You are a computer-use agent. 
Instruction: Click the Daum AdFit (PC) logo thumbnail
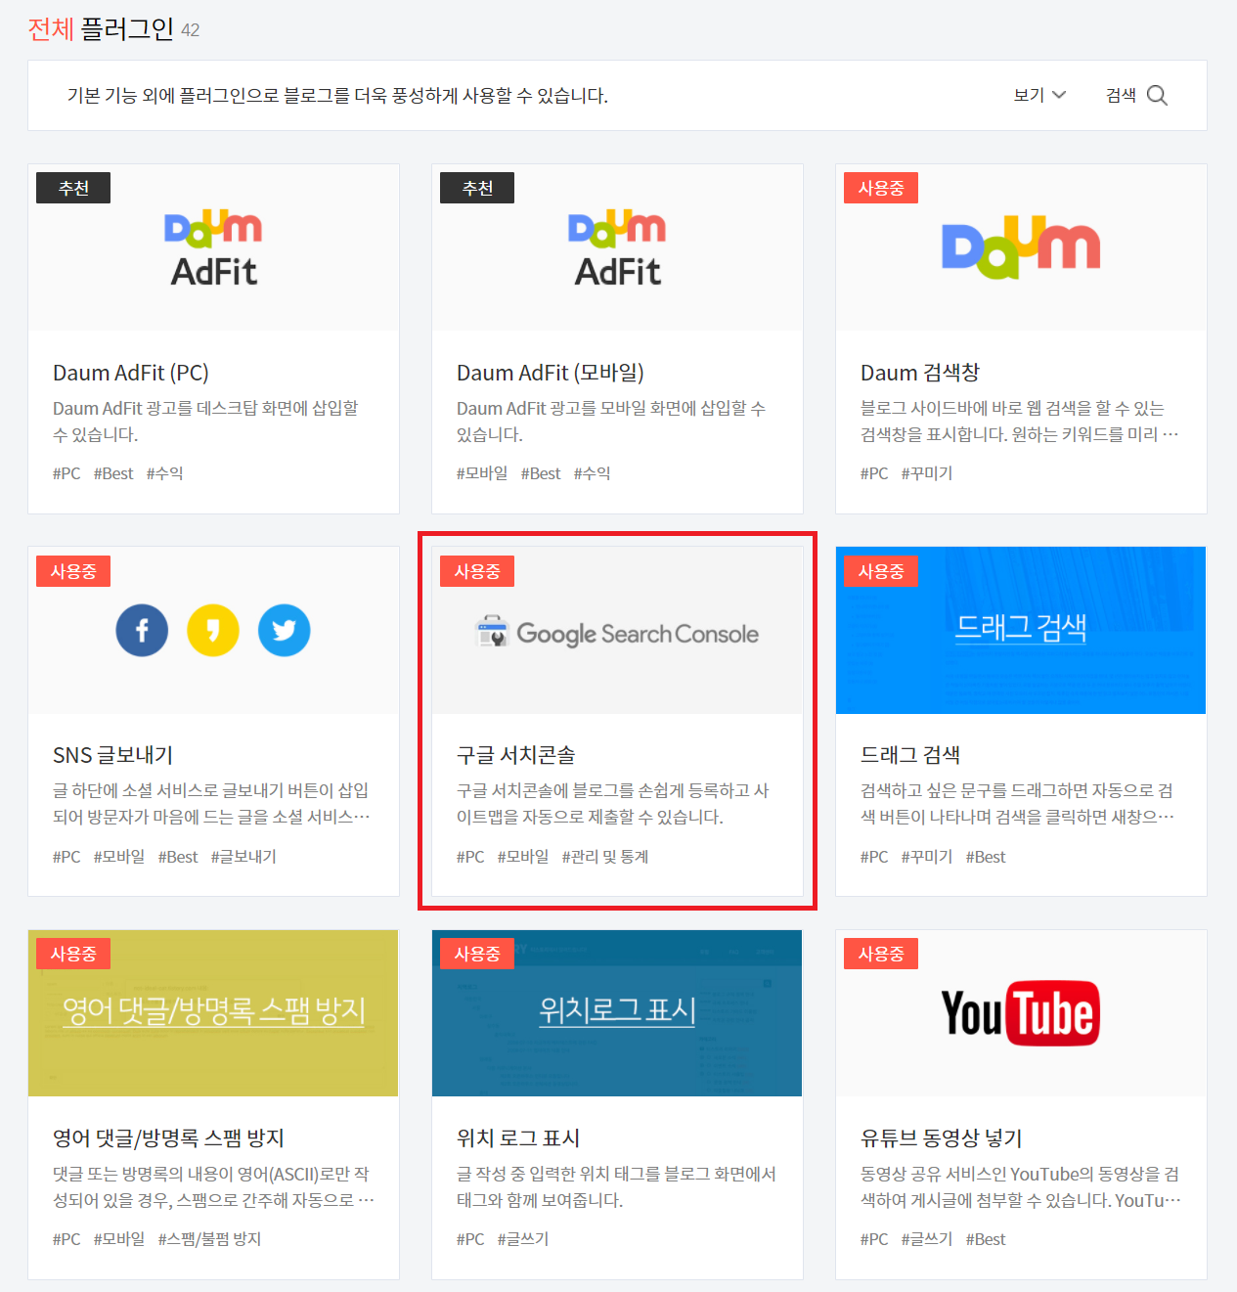coord(213,247)
